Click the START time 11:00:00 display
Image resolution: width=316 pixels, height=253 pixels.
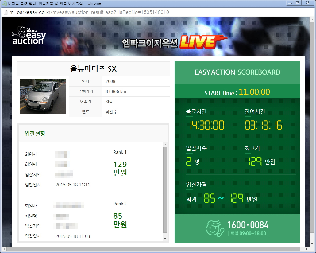237,92
